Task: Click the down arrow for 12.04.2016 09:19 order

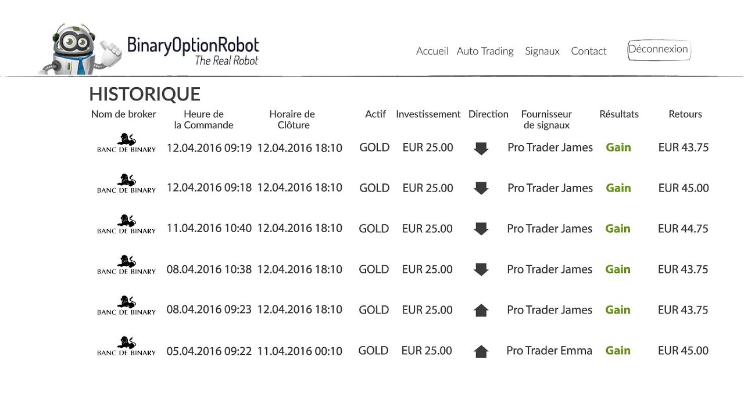Action: coord(481,148)
